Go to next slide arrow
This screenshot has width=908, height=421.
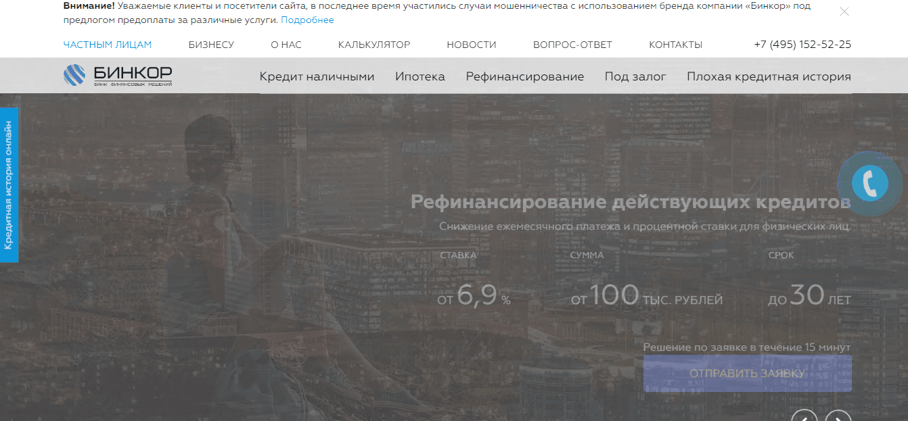coord(838,418)
